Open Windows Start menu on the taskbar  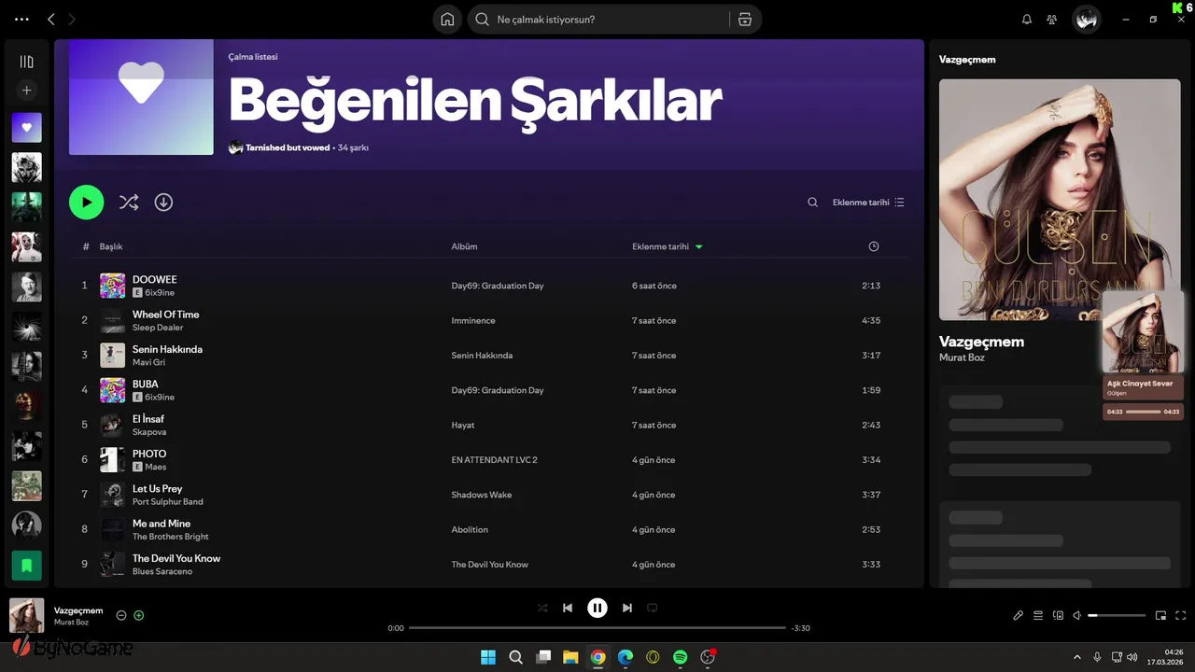(x=487, y=657)
